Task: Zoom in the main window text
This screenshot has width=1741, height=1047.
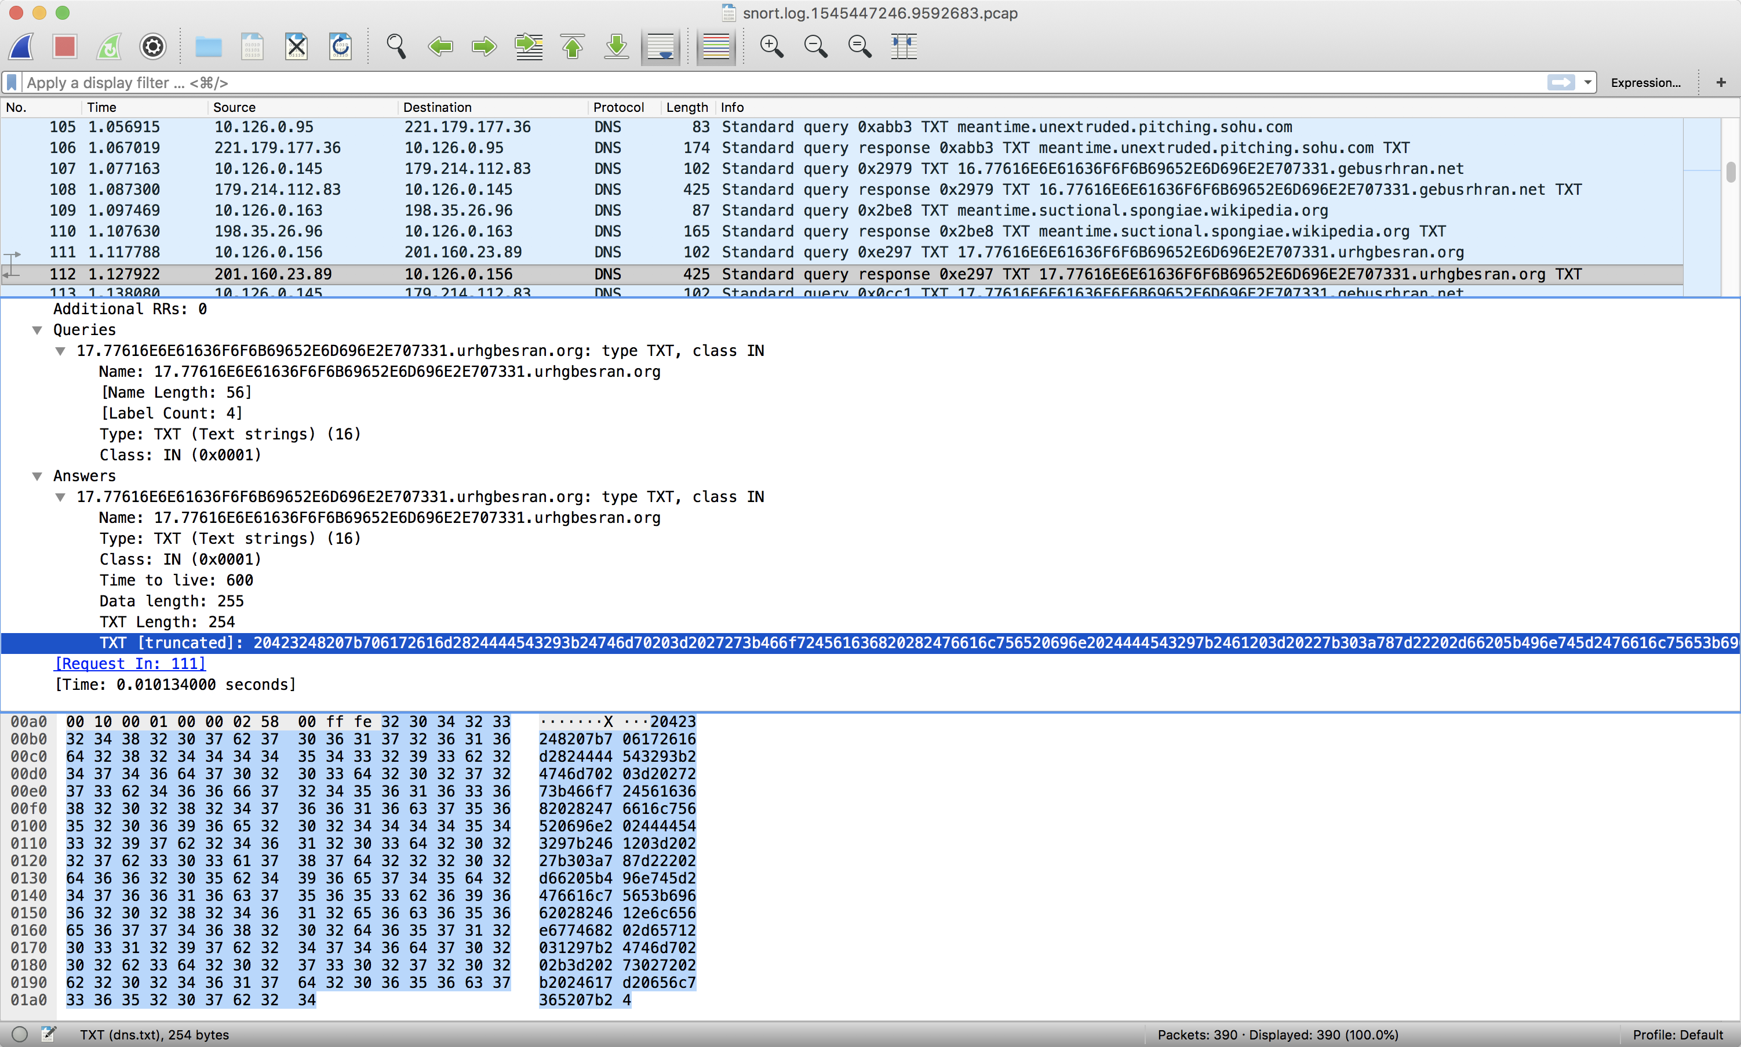Action: [x=771, y=46]
